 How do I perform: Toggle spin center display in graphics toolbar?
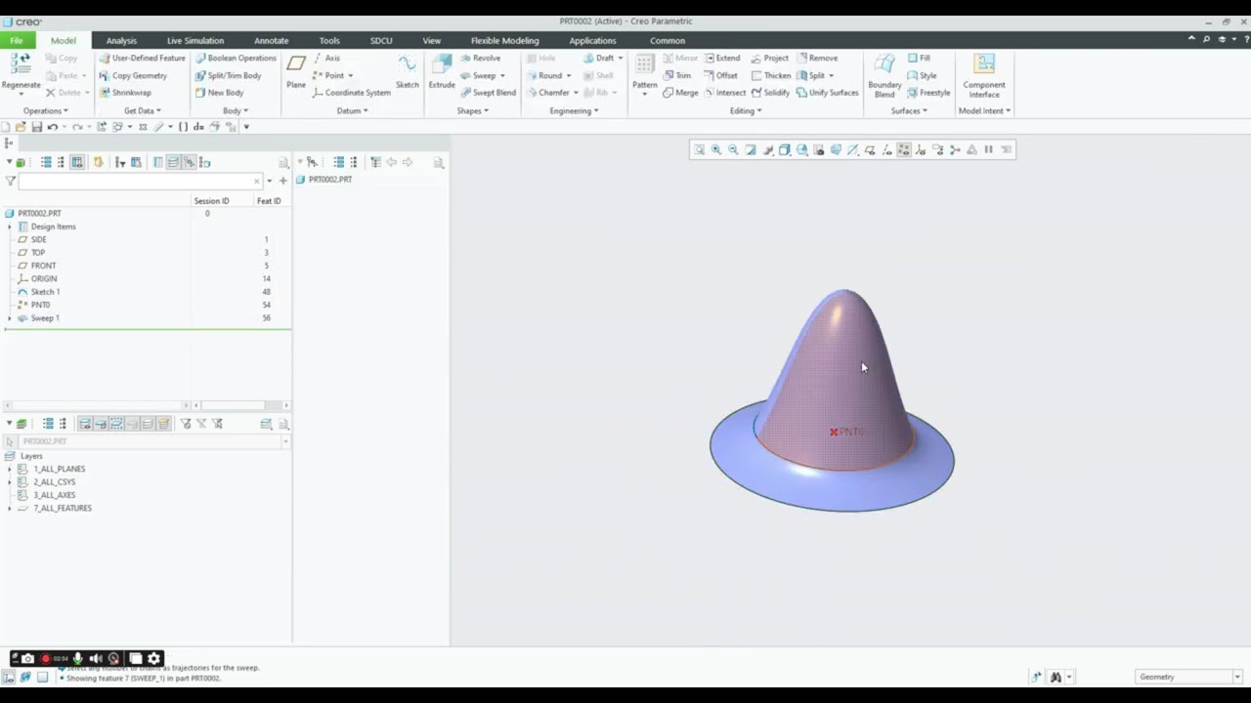tap(955, 149)
